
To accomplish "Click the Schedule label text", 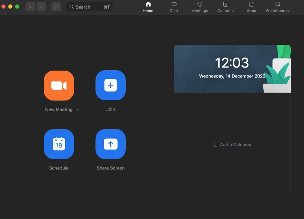I will [59, 168].
